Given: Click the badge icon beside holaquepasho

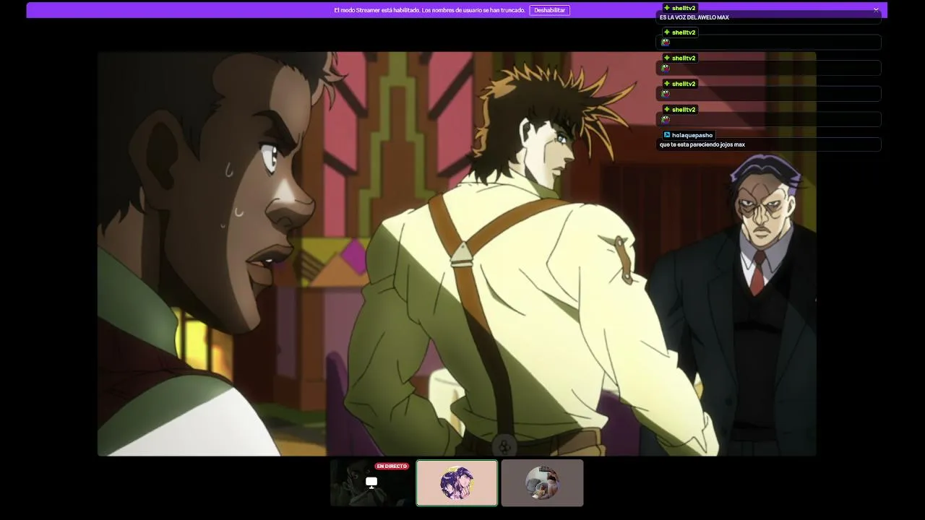Looking at the screenshot, I should (x=666, y=135).
